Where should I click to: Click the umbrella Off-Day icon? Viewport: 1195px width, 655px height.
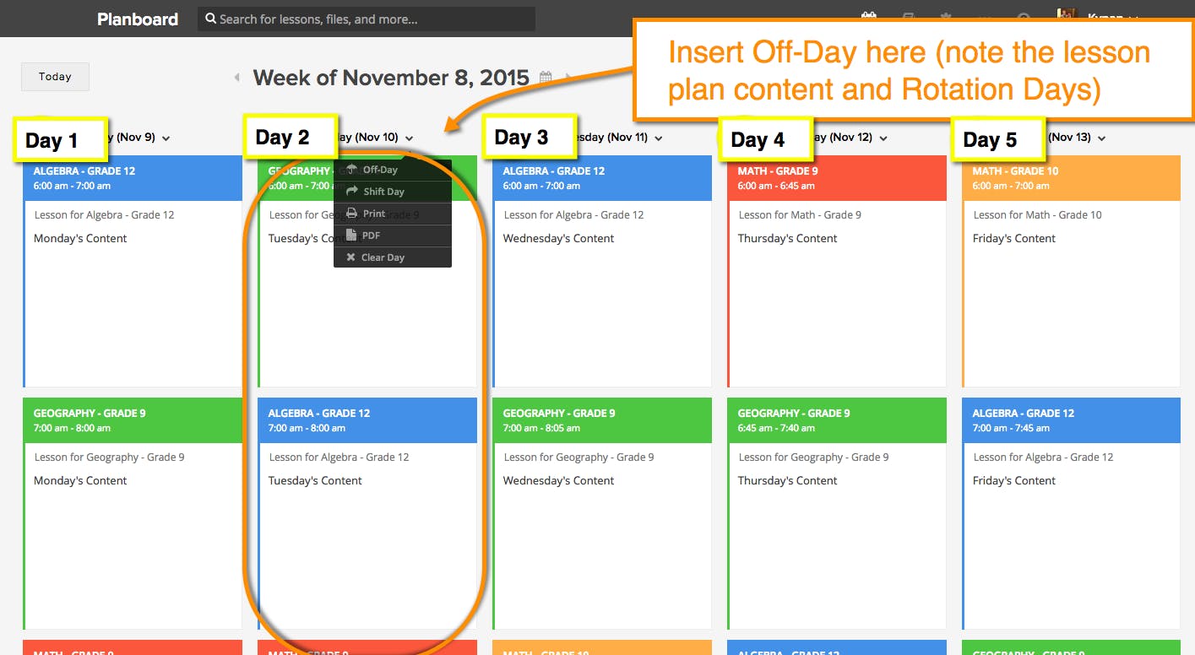pos(351,170)
